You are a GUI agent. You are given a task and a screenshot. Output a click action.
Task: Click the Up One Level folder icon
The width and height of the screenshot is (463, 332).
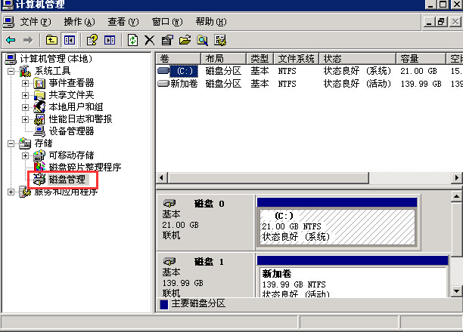(51, 40)
